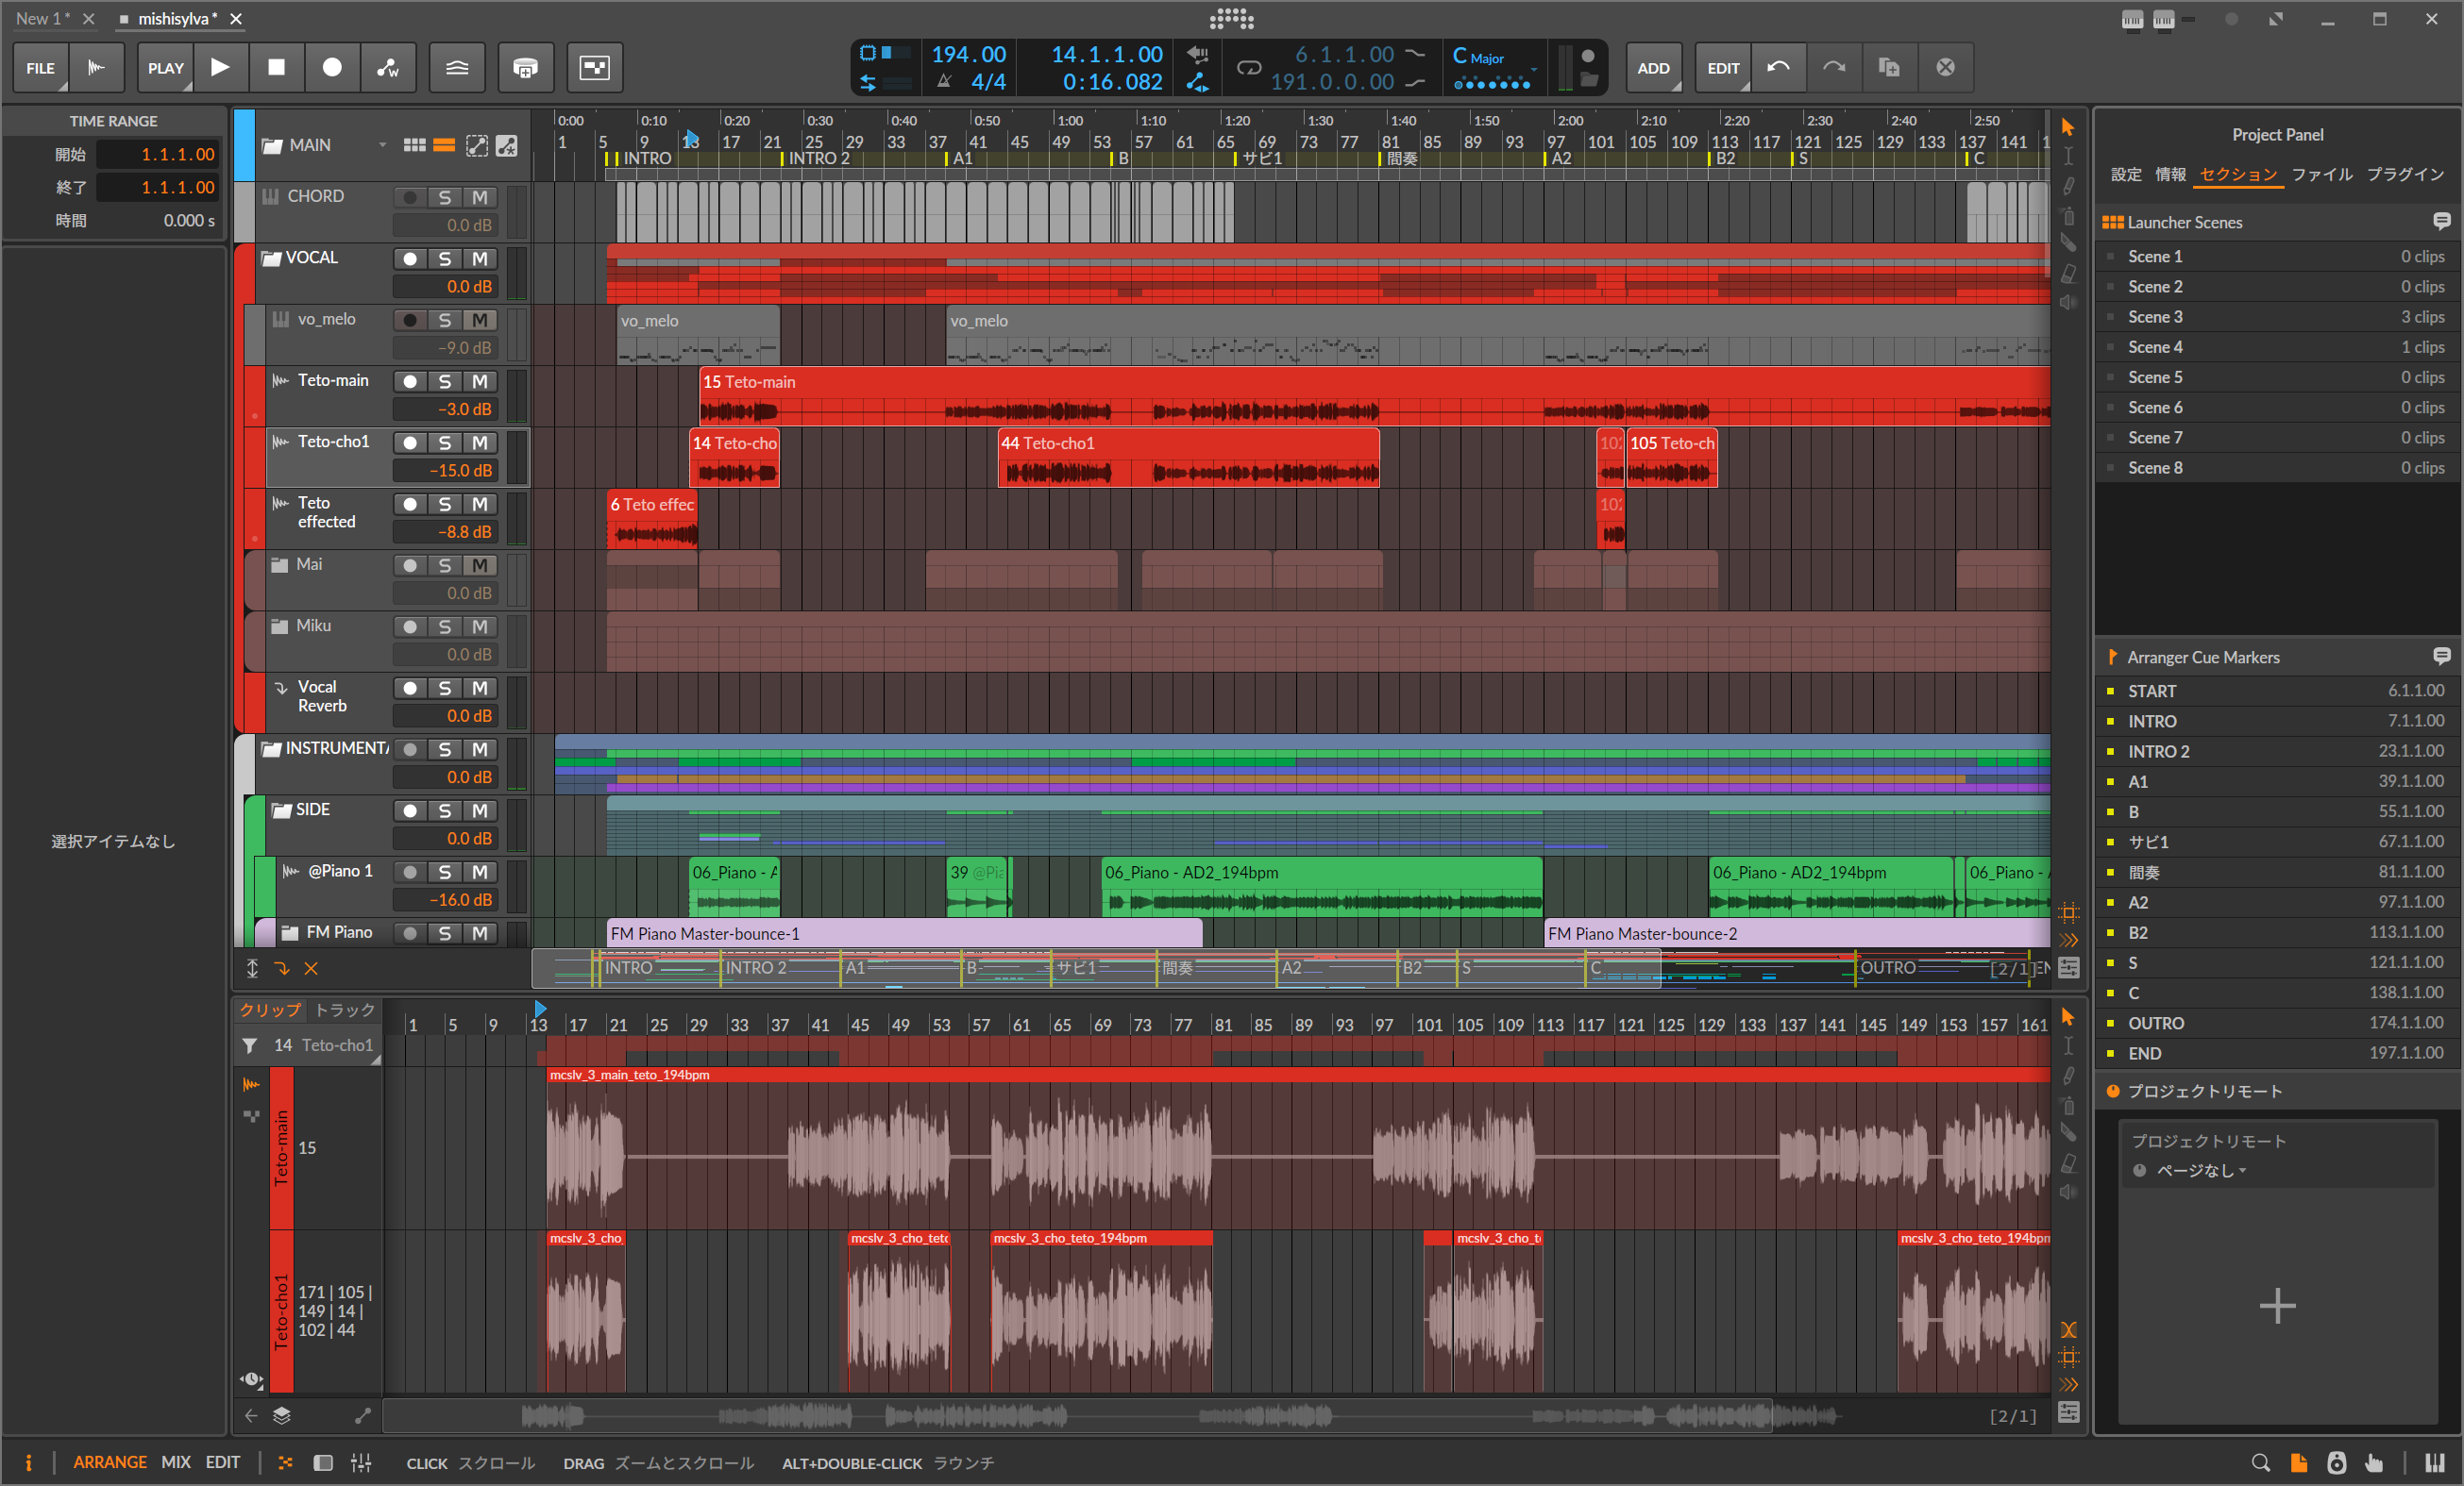Click the metronome icon beside time signature
This screenshot has height=1486, width=2464.
click(x=944, y=82)
